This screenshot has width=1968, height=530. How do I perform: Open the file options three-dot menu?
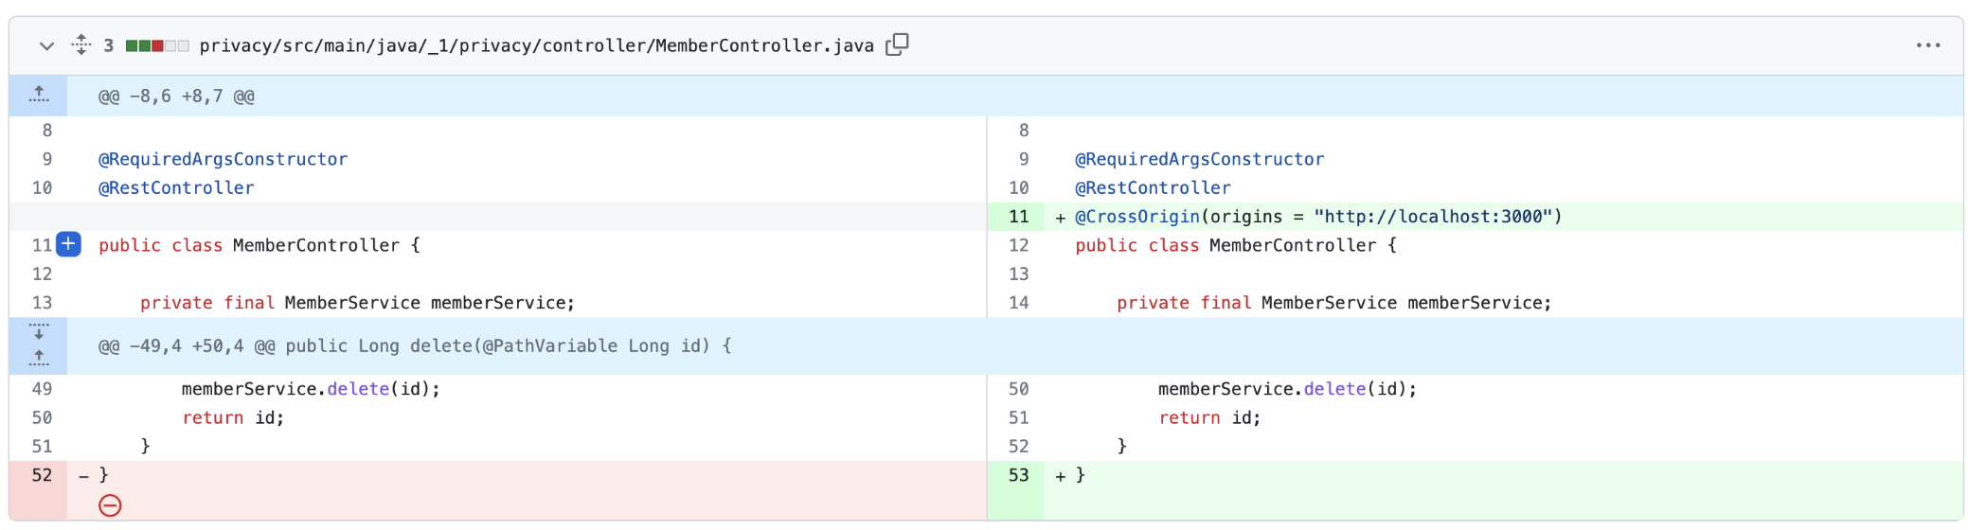[x=1928, y=45]
